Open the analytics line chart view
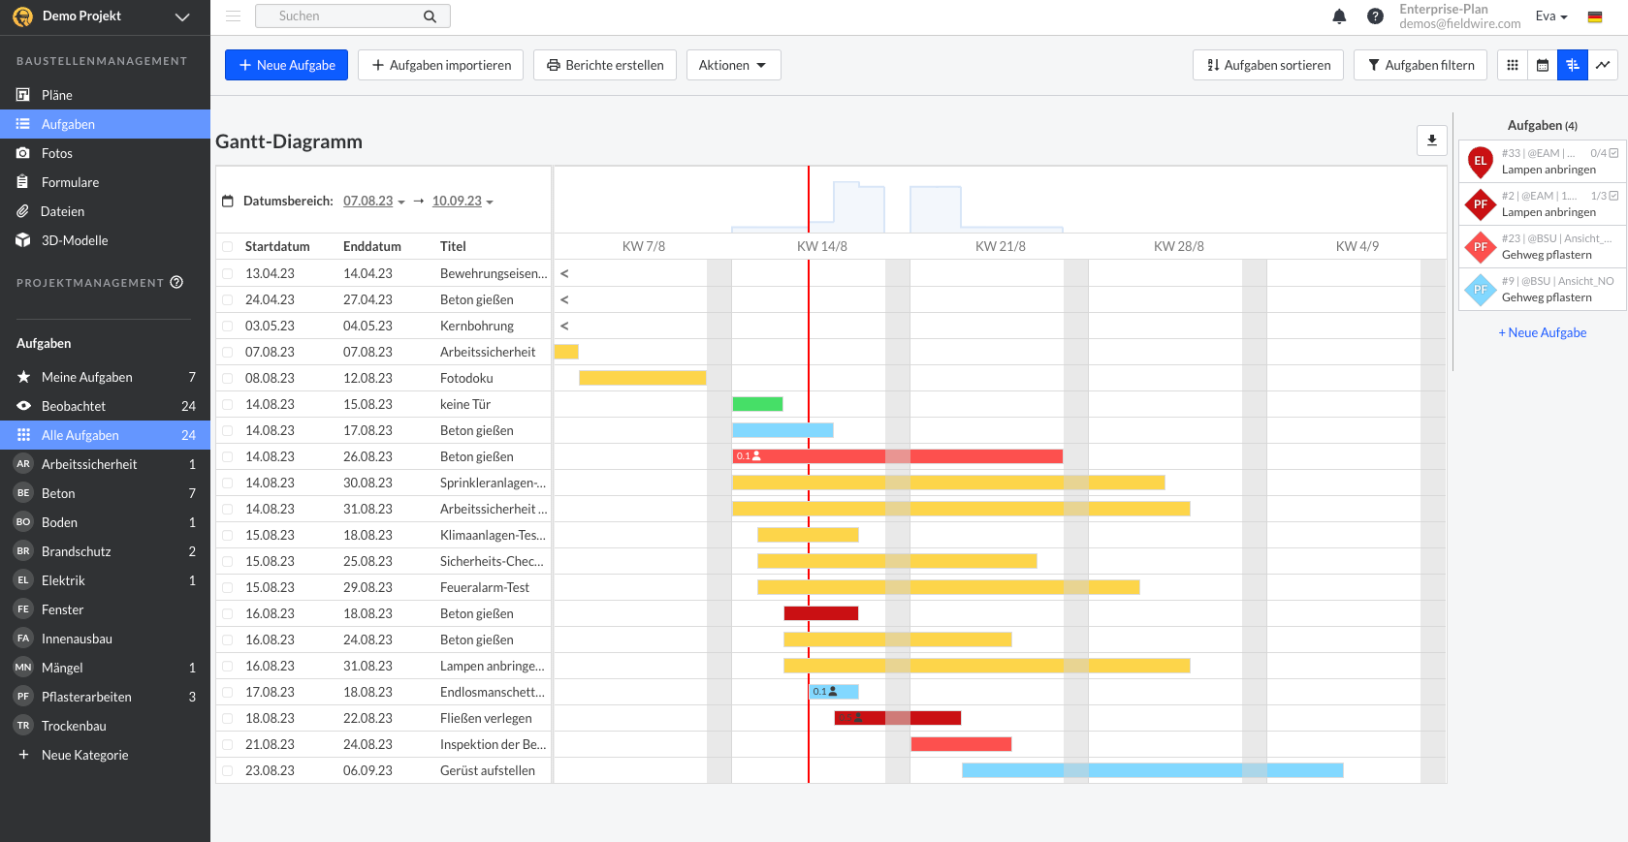This screenshot has height=842, width=1628. (x=1603, y=65)
